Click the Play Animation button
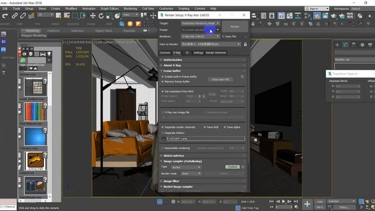 [284, 202]
